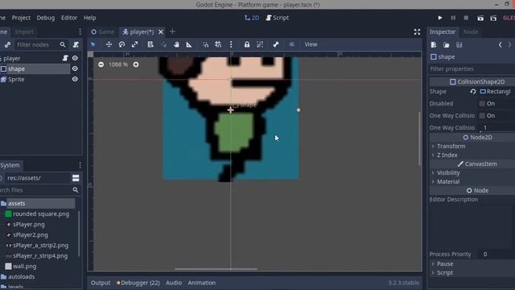Lock the selected object with the padlock icon
Screen dimensions: 515x290
[x=247, y=44]
